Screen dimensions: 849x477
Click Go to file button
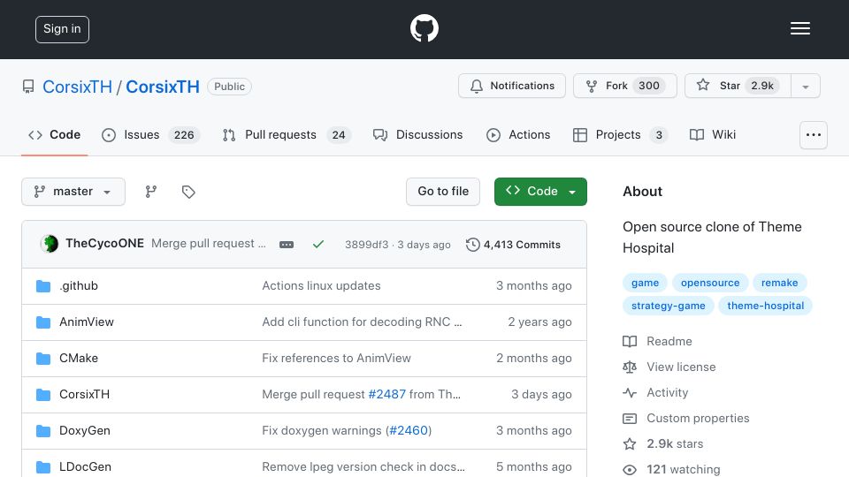tap(443, 192)
